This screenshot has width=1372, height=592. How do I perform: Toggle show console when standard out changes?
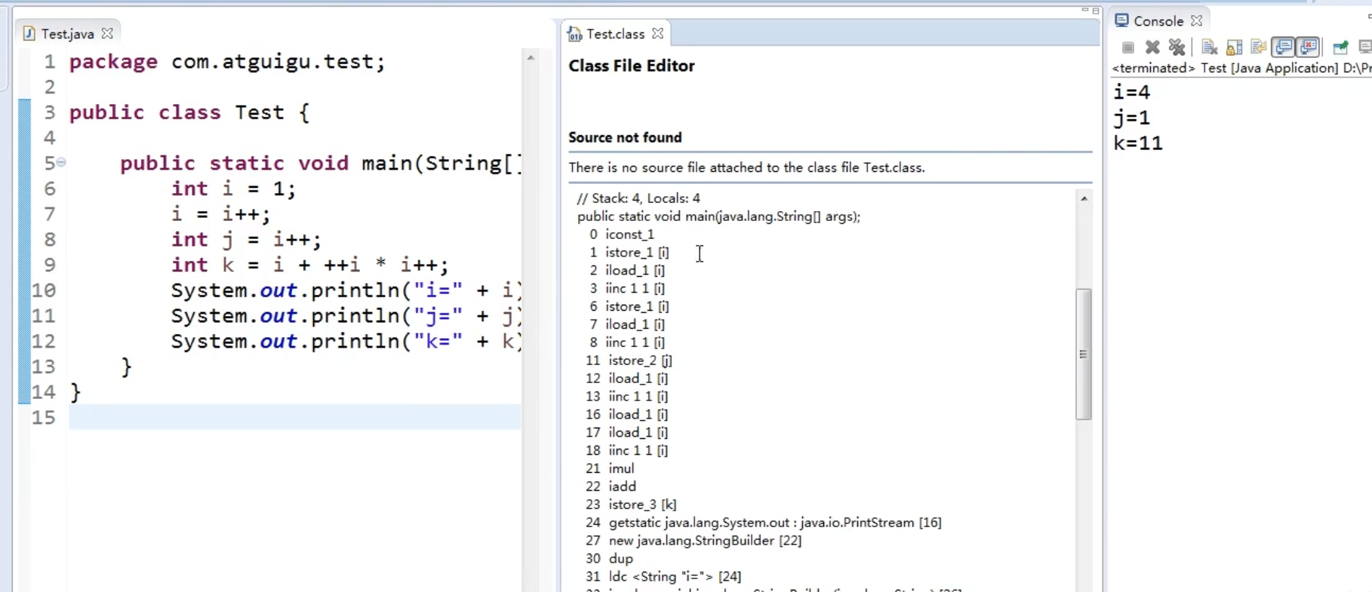pos(1283,48)
